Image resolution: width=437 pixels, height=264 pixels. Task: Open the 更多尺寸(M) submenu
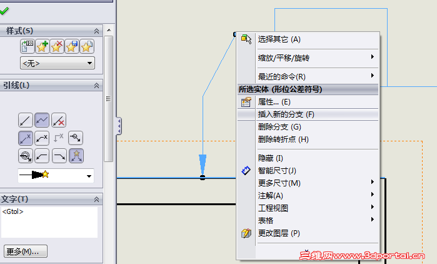308,183
